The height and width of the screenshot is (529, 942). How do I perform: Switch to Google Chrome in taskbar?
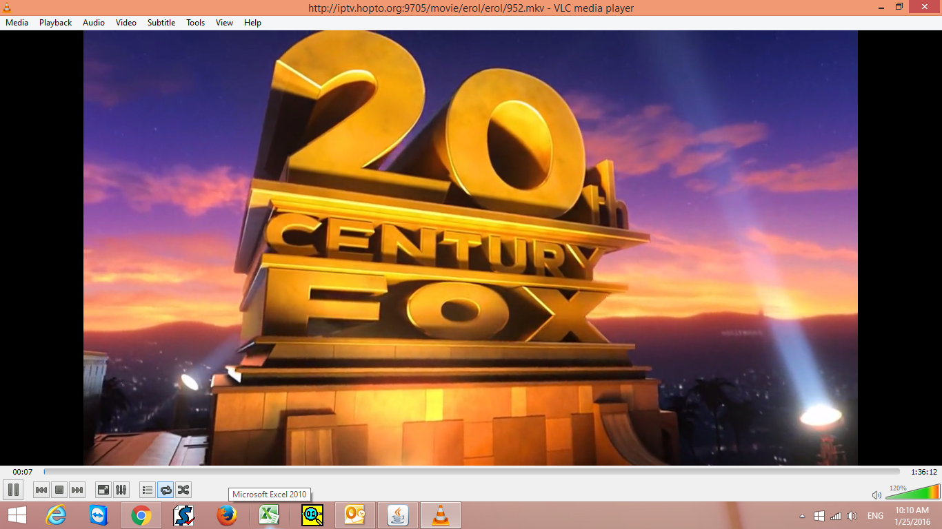141,515
